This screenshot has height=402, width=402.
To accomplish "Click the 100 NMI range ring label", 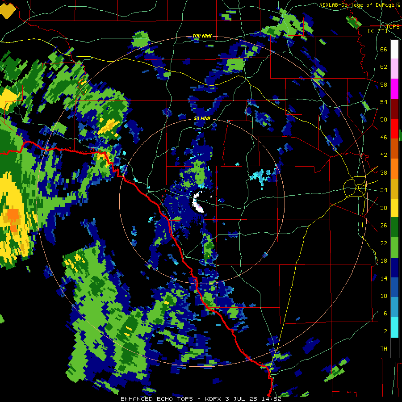I will tap(202, 36).
